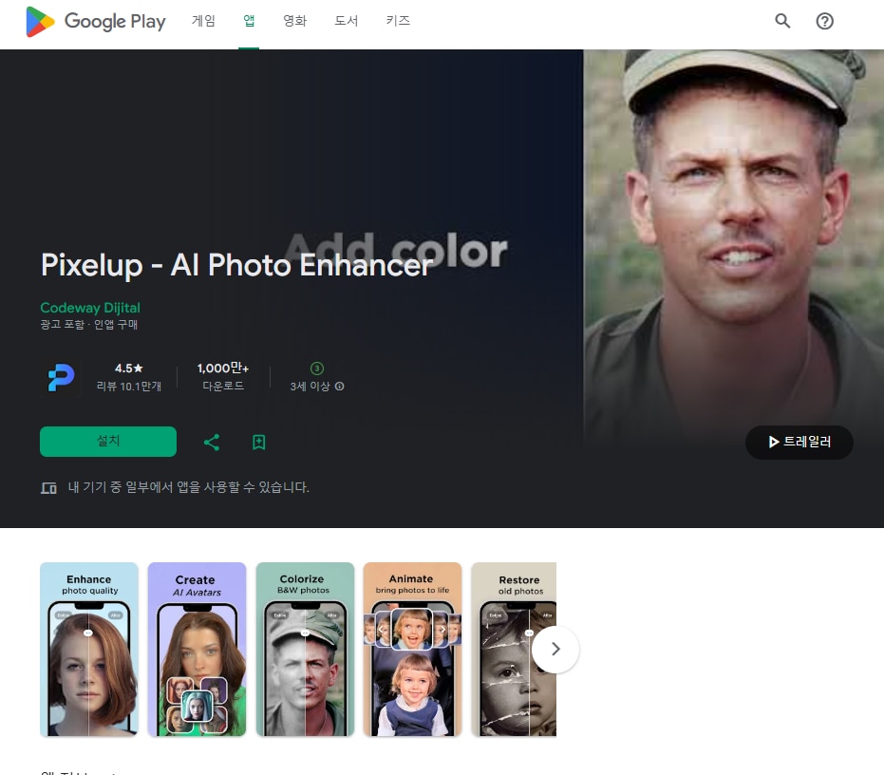Click the age rating info icon
Image resolution: width=884 pixels, height=775 pixels.
coord(340,387)
